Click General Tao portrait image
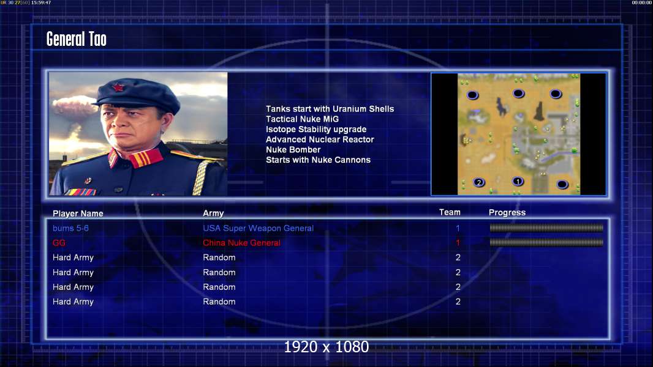Viewport: 653px width, 367px height. pyautogui.click(x=138, y=133)
